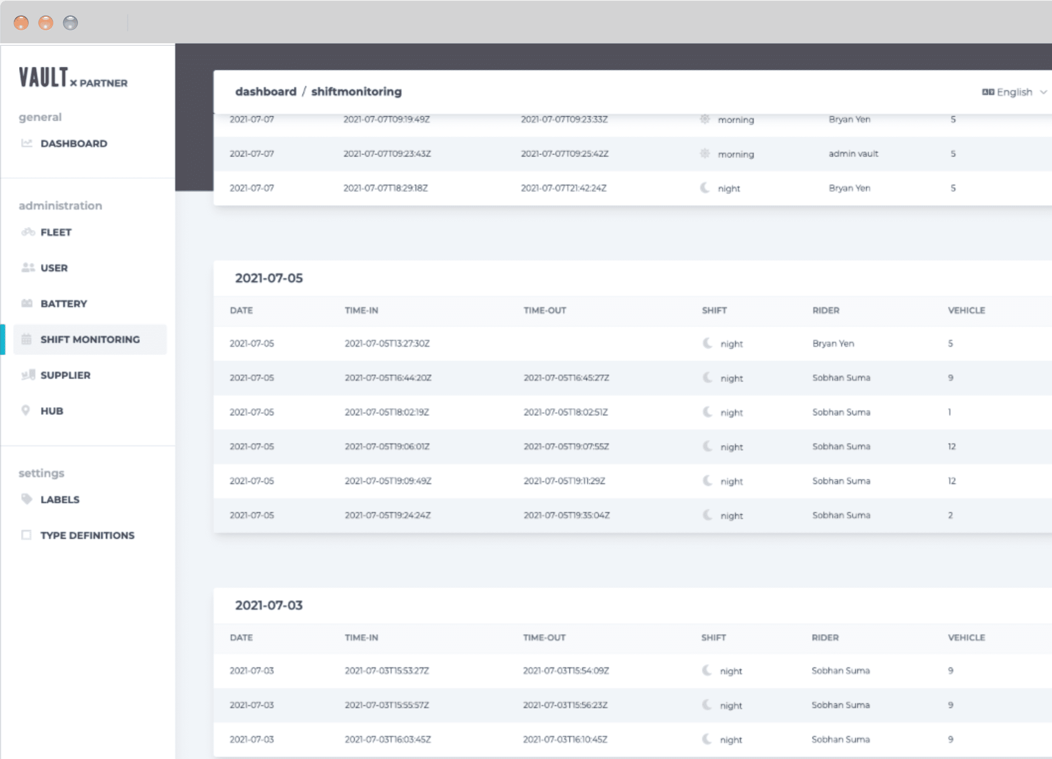
Task: Click the sun icon for the admin vault morning shift
Action: coord(705,153)
